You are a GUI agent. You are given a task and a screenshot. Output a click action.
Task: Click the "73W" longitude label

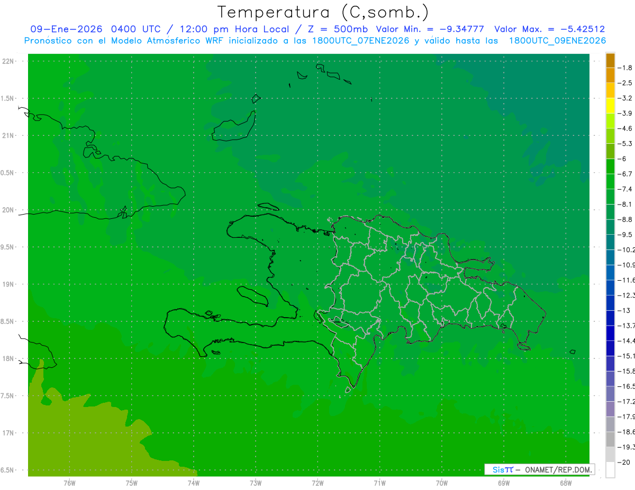(256, 483)
